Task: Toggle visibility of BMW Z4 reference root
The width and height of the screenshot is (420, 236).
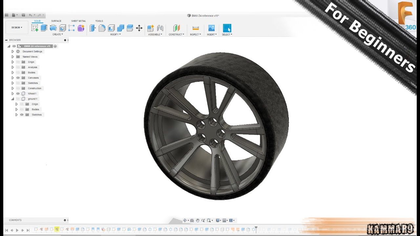Action: [14, 46]
